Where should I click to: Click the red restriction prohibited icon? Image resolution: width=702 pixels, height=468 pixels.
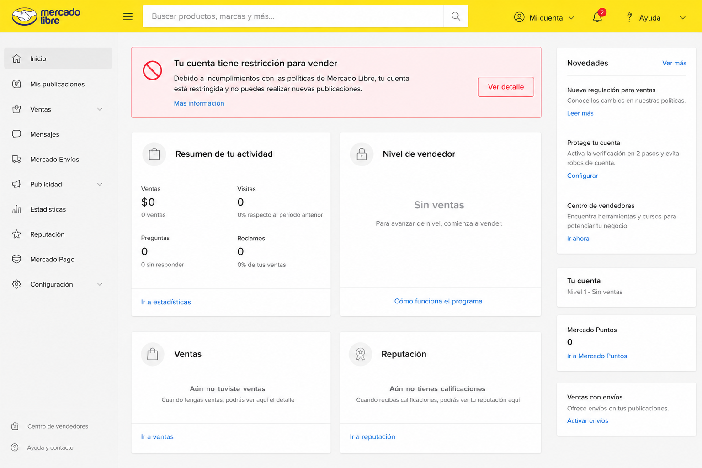[153, 70]
